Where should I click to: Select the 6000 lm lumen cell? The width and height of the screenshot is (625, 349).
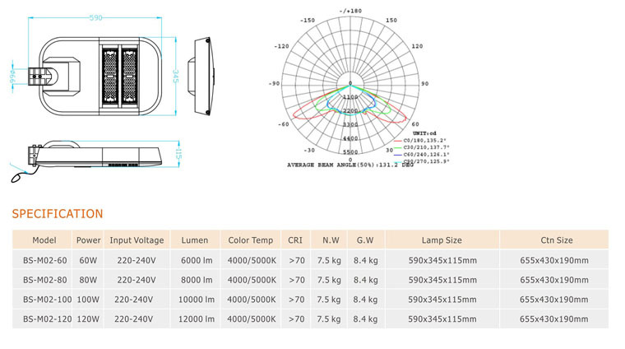(x=197, y=260)
